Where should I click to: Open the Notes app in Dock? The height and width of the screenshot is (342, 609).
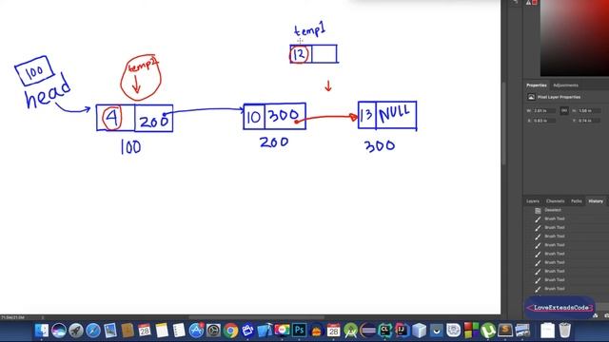(162, 331)
